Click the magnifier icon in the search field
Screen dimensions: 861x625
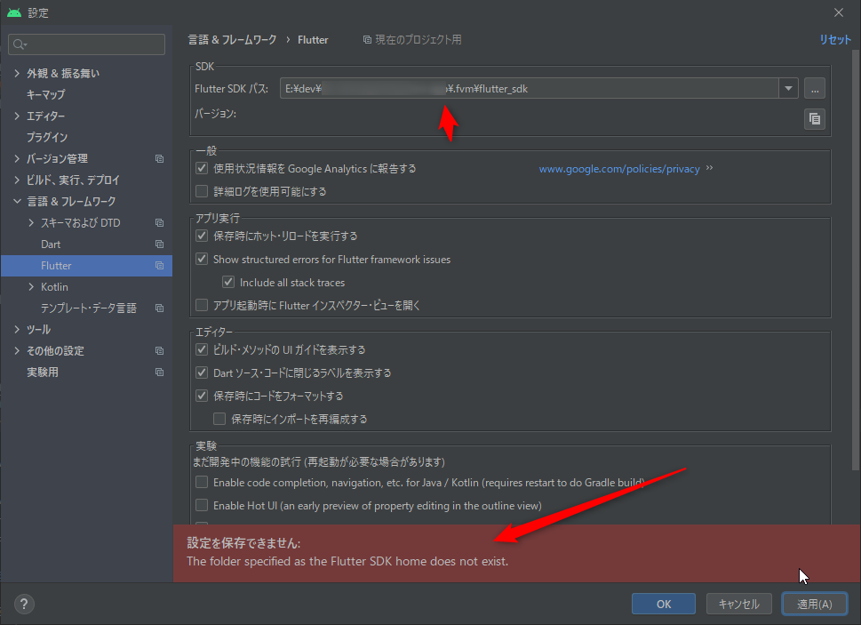pos(20,44)
